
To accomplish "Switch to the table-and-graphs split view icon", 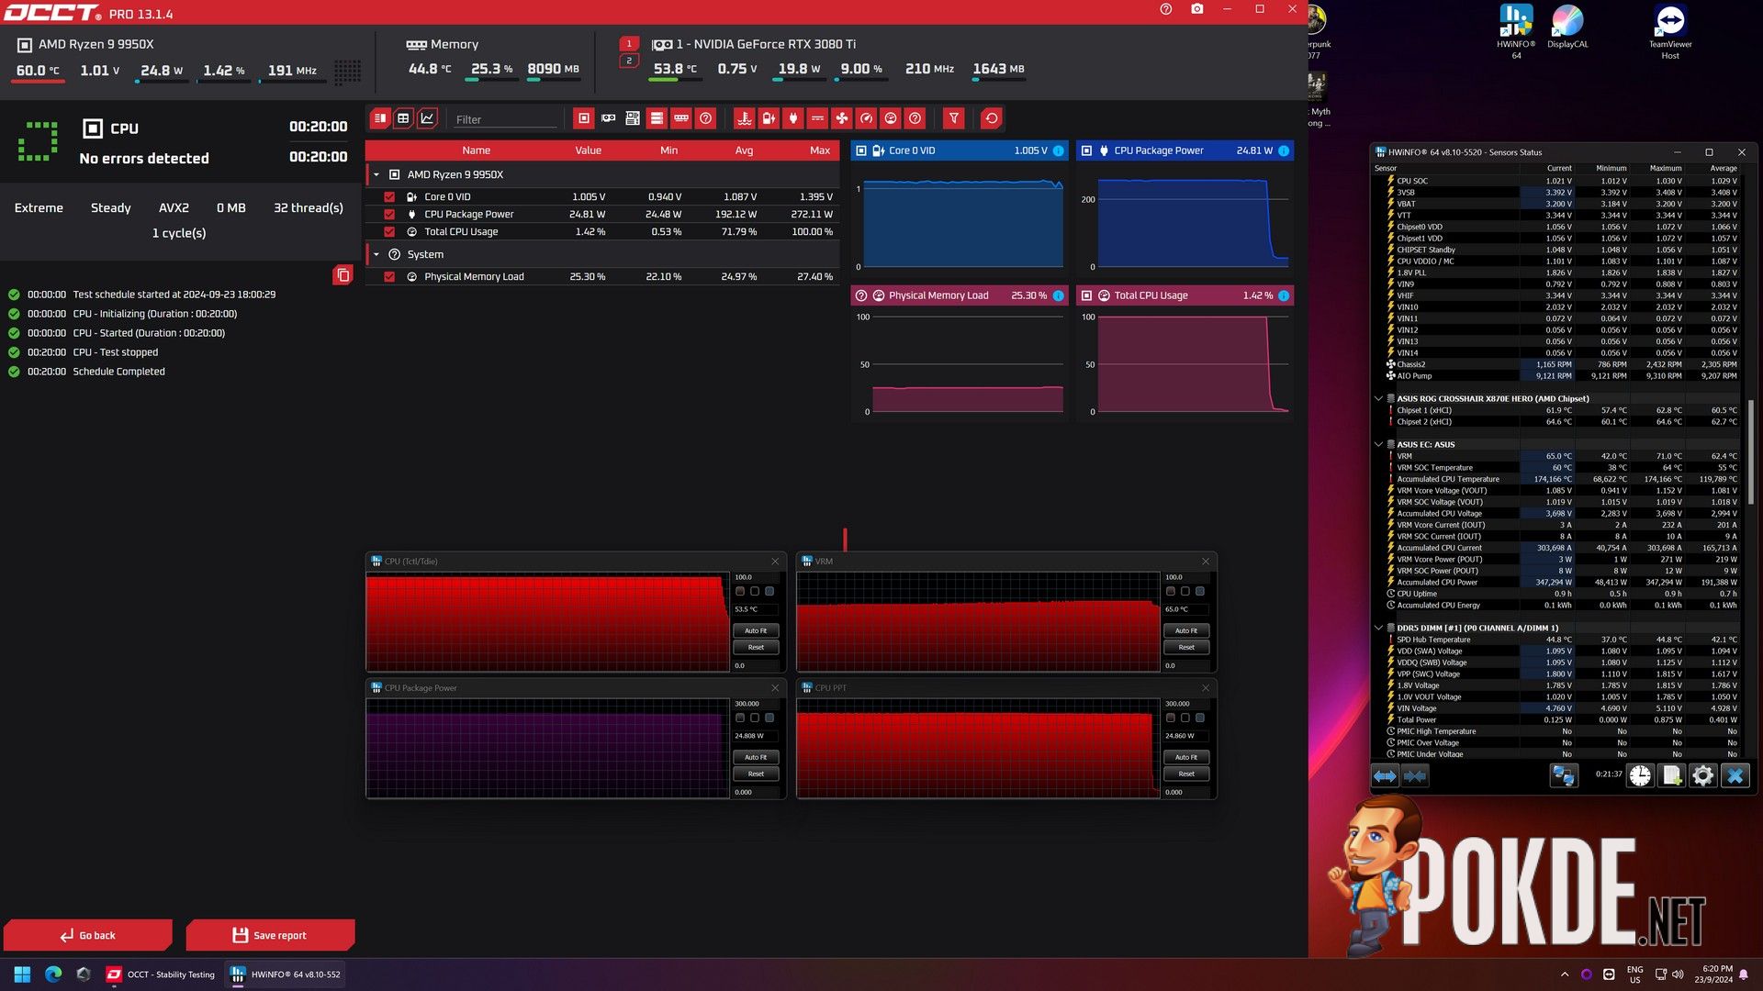I will [x=379, y=118].
